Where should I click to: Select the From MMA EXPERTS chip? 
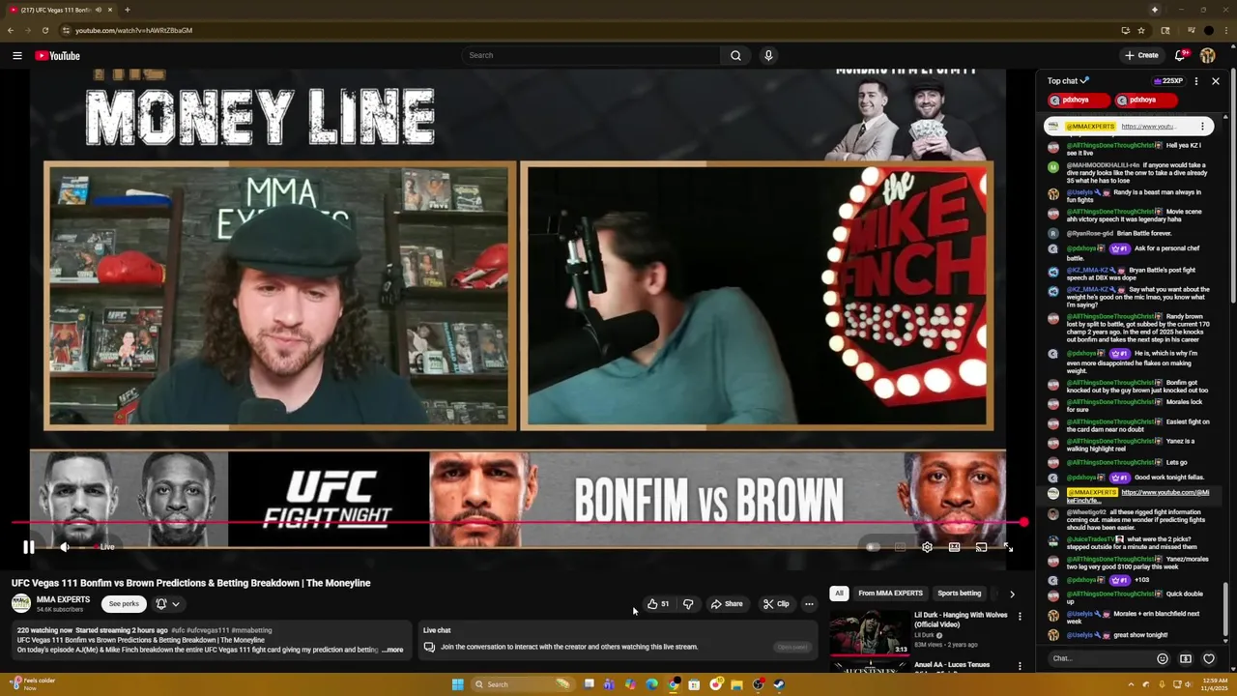pyautogui.click(x=890, y=594)
